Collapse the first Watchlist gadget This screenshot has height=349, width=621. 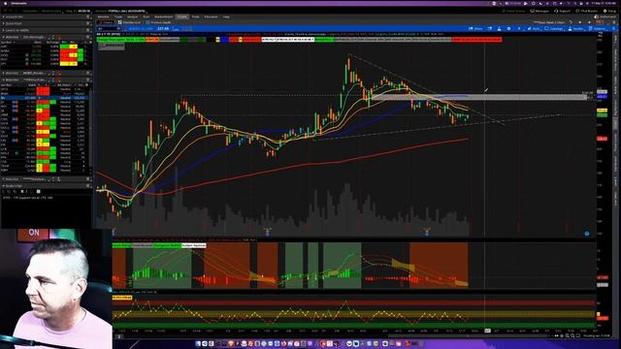[x=4, y=37]
